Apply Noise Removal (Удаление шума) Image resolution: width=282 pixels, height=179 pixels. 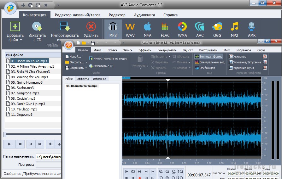pos(241,68)
